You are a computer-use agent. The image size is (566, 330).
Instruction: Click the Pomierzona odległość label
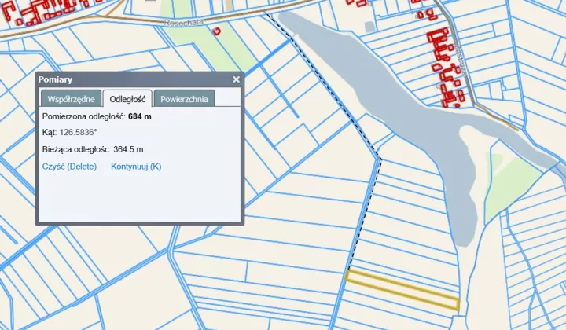point(84,116)
